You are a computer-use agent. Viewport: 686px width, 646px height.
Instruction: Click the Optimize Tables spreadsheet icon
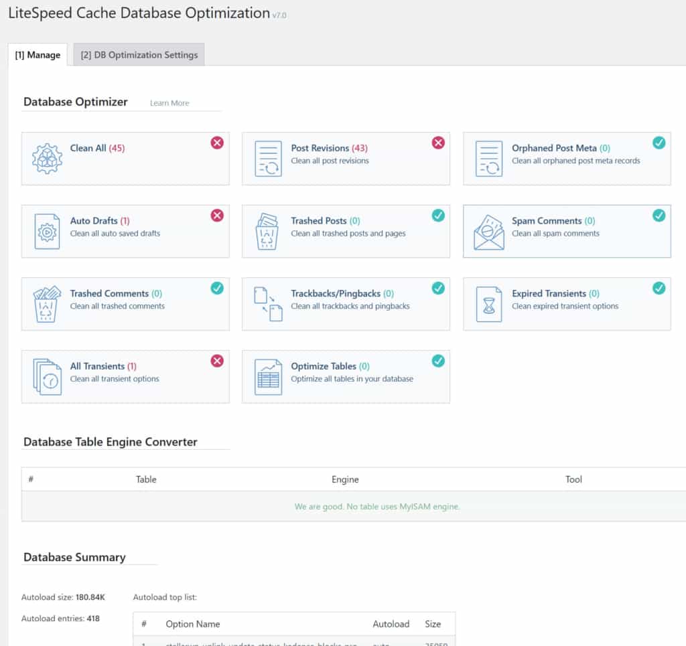tap(267, 376)
